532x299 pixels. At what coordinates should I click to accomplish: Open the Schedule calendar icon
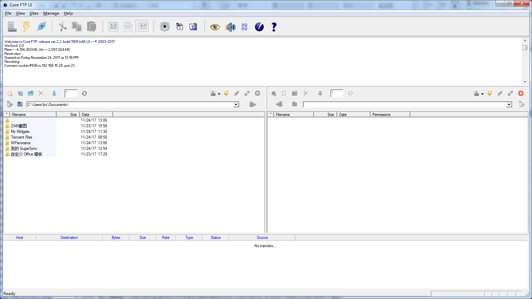(x=180, y=27)
